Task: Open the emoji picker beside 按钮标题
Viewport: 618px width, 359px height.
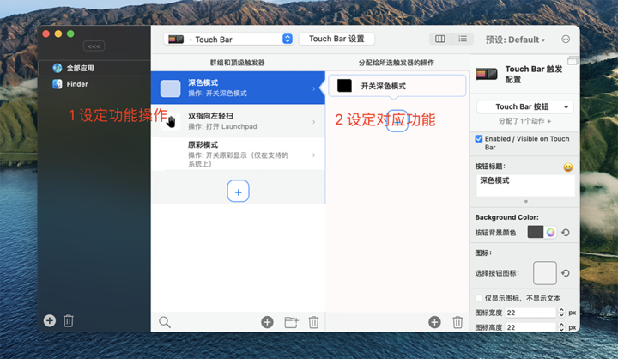Action: coord(567,167)
